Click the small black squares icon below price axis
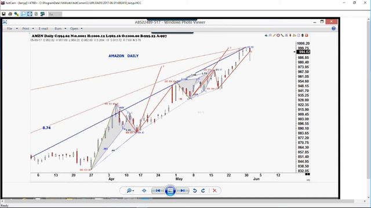 click(307, 174)
